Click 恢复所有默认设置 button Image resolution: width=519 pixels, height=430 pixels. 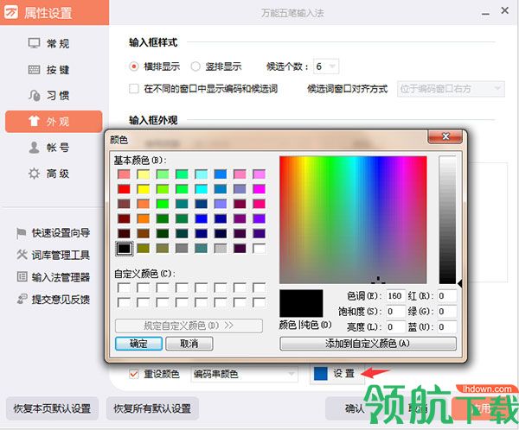[152, 408]
